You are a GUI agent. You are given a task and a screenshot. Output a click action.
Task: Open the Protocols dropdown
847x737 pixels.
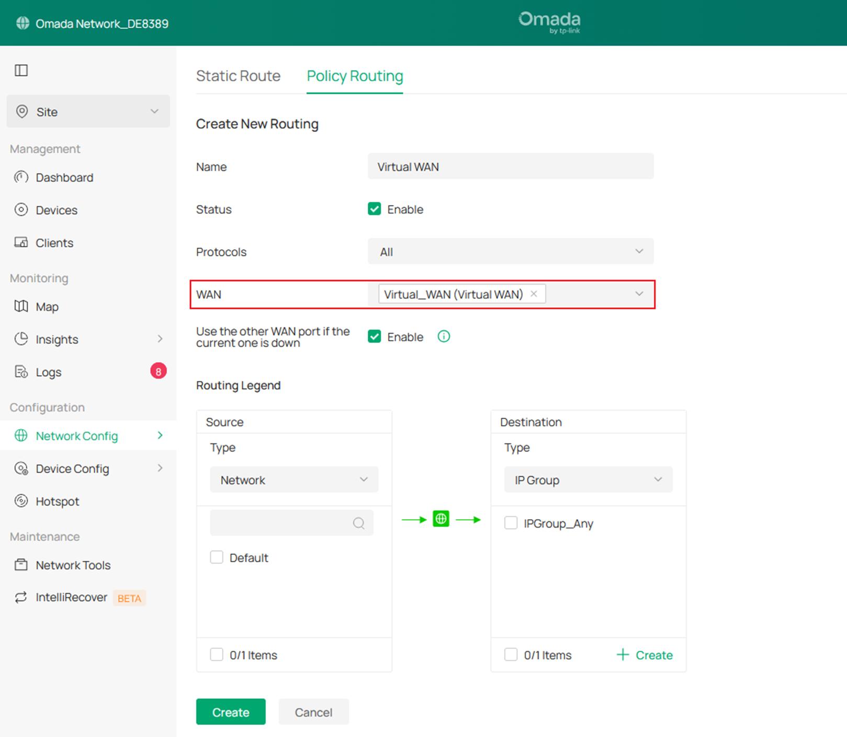point(510,251)
